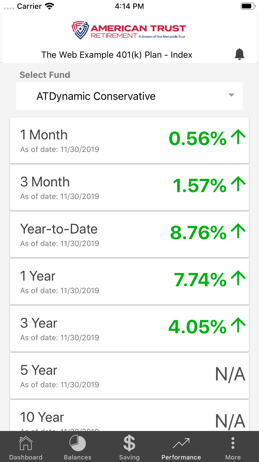Switch to the Balances tab label
The image size is (259, 462).
click(x=77, y=457)
